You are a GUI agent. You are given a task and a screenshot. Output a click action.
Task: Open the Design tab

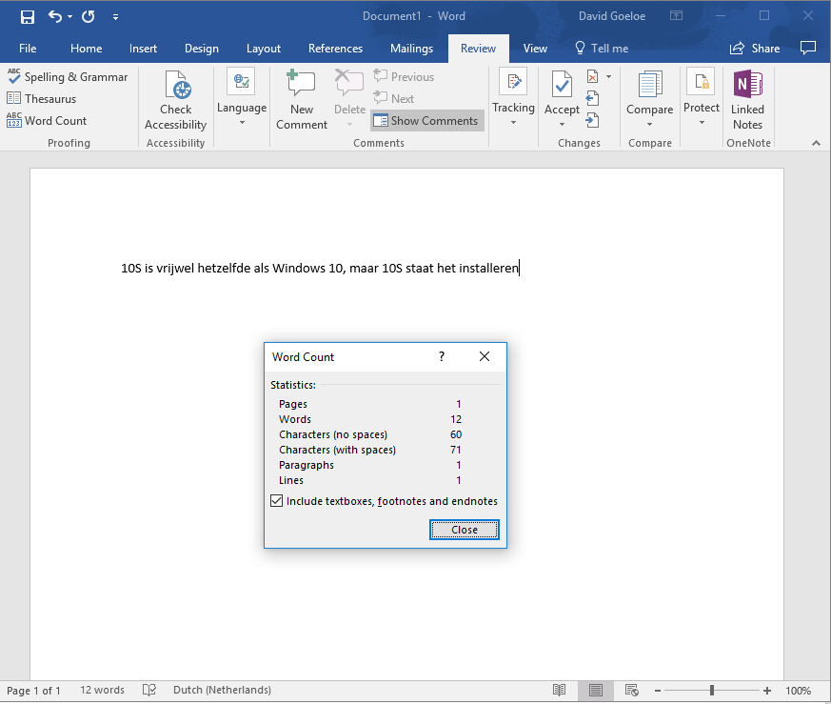coord(202,49)
